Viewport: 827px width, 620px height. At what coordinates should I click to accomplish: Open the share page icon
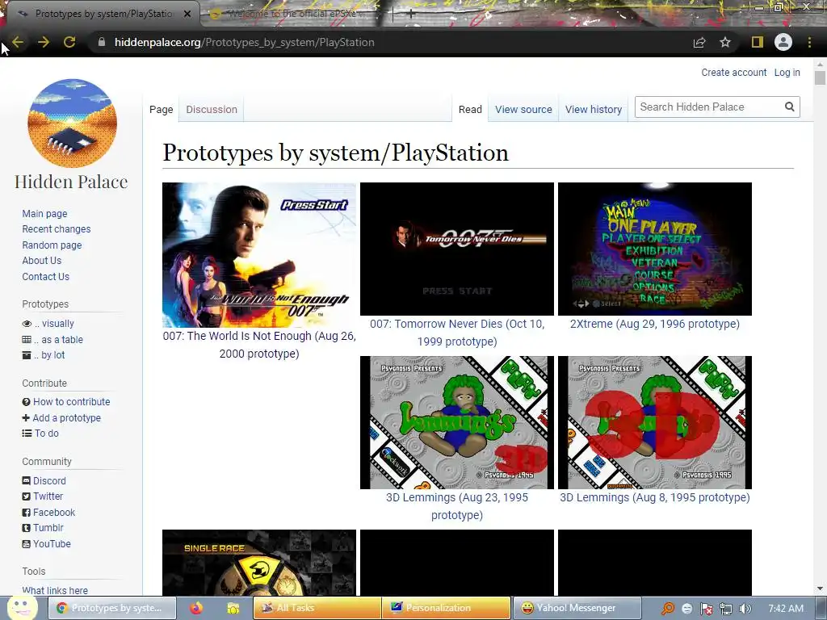pos(699,42)
